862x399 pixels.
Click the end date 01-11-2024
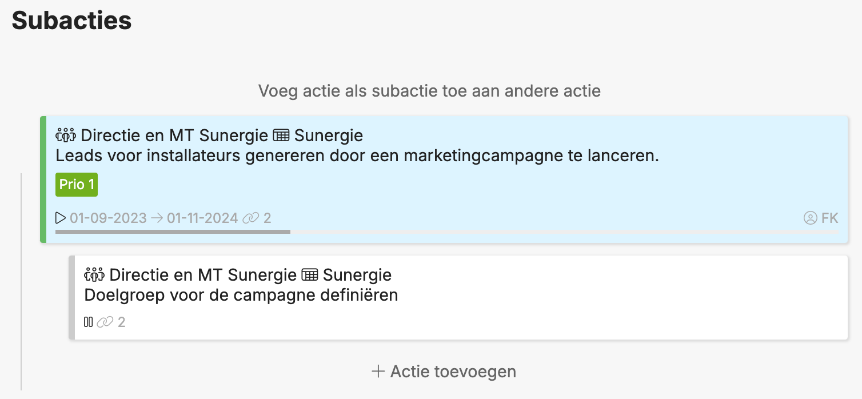(202, 218)
